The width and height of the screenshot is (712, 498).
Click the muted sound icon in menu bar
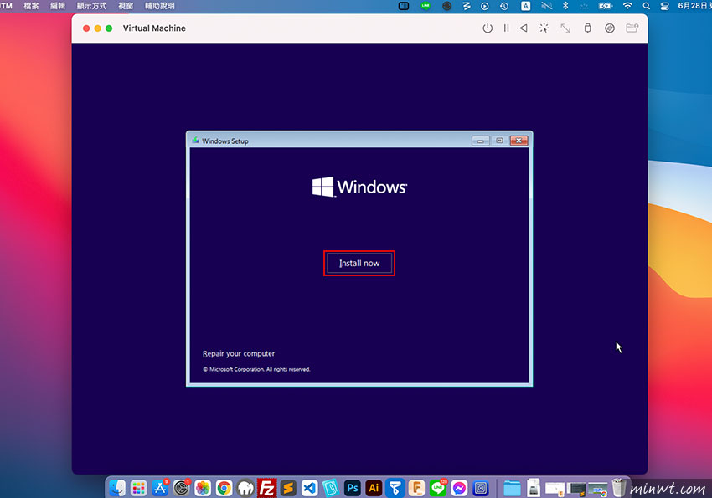click(546, 6)
